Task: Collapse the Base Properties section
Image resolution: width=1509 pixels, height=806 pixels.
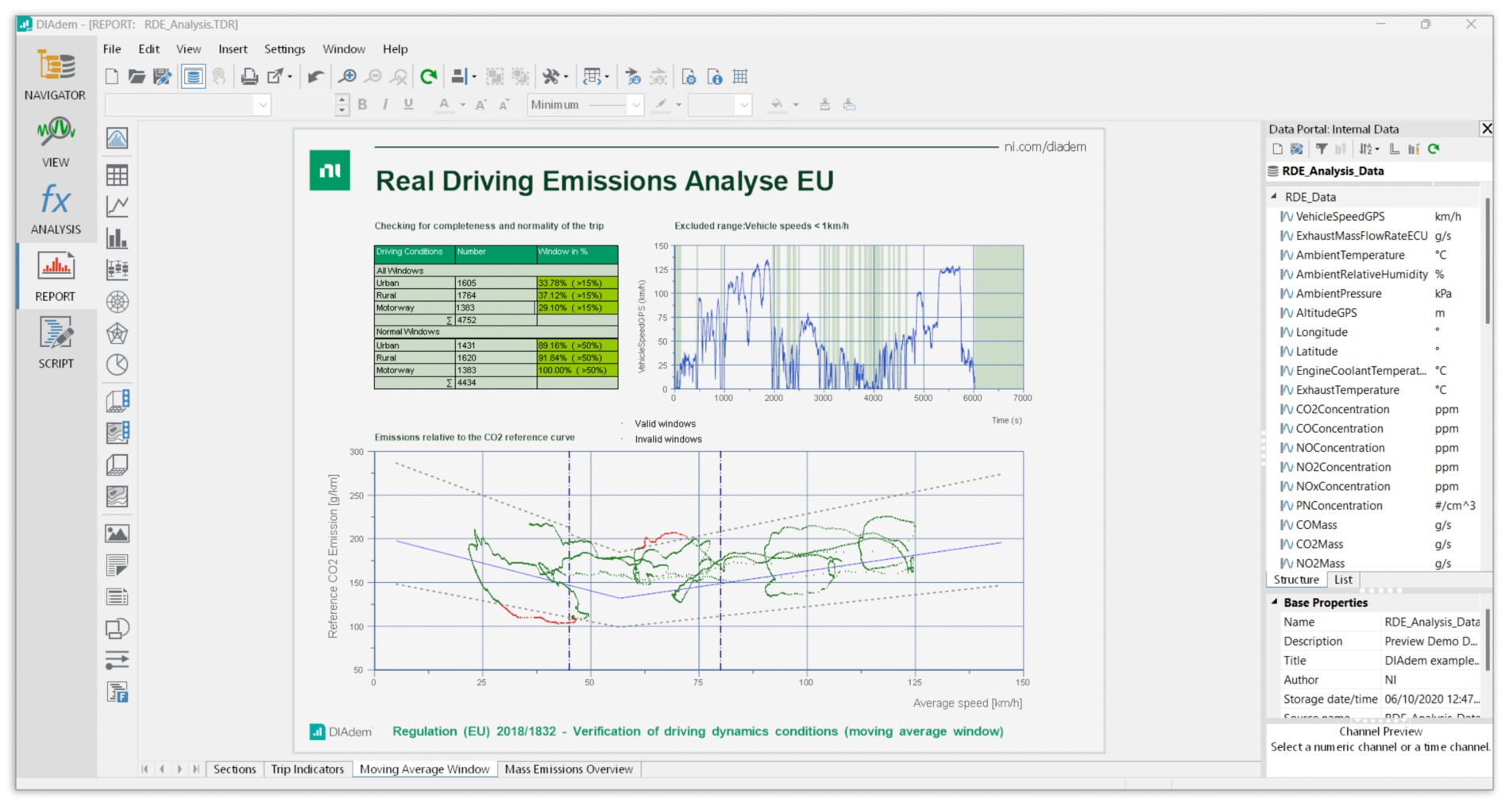Action: click(1274, 602)
